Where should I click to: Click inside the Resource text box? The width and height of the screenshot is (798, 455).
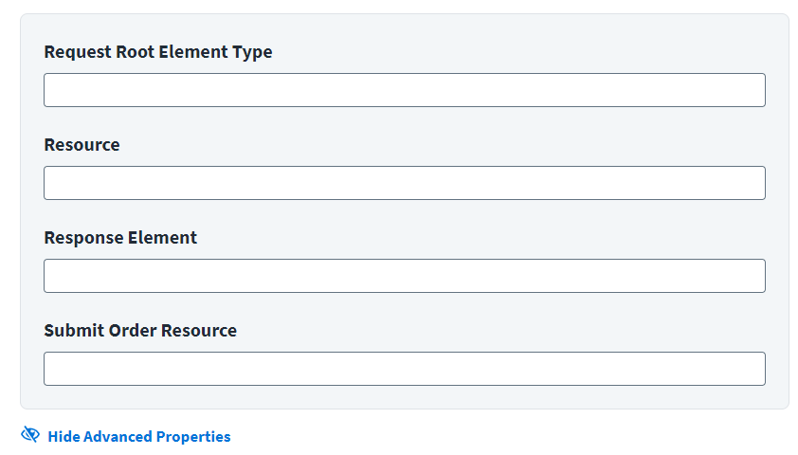point(405,183)
